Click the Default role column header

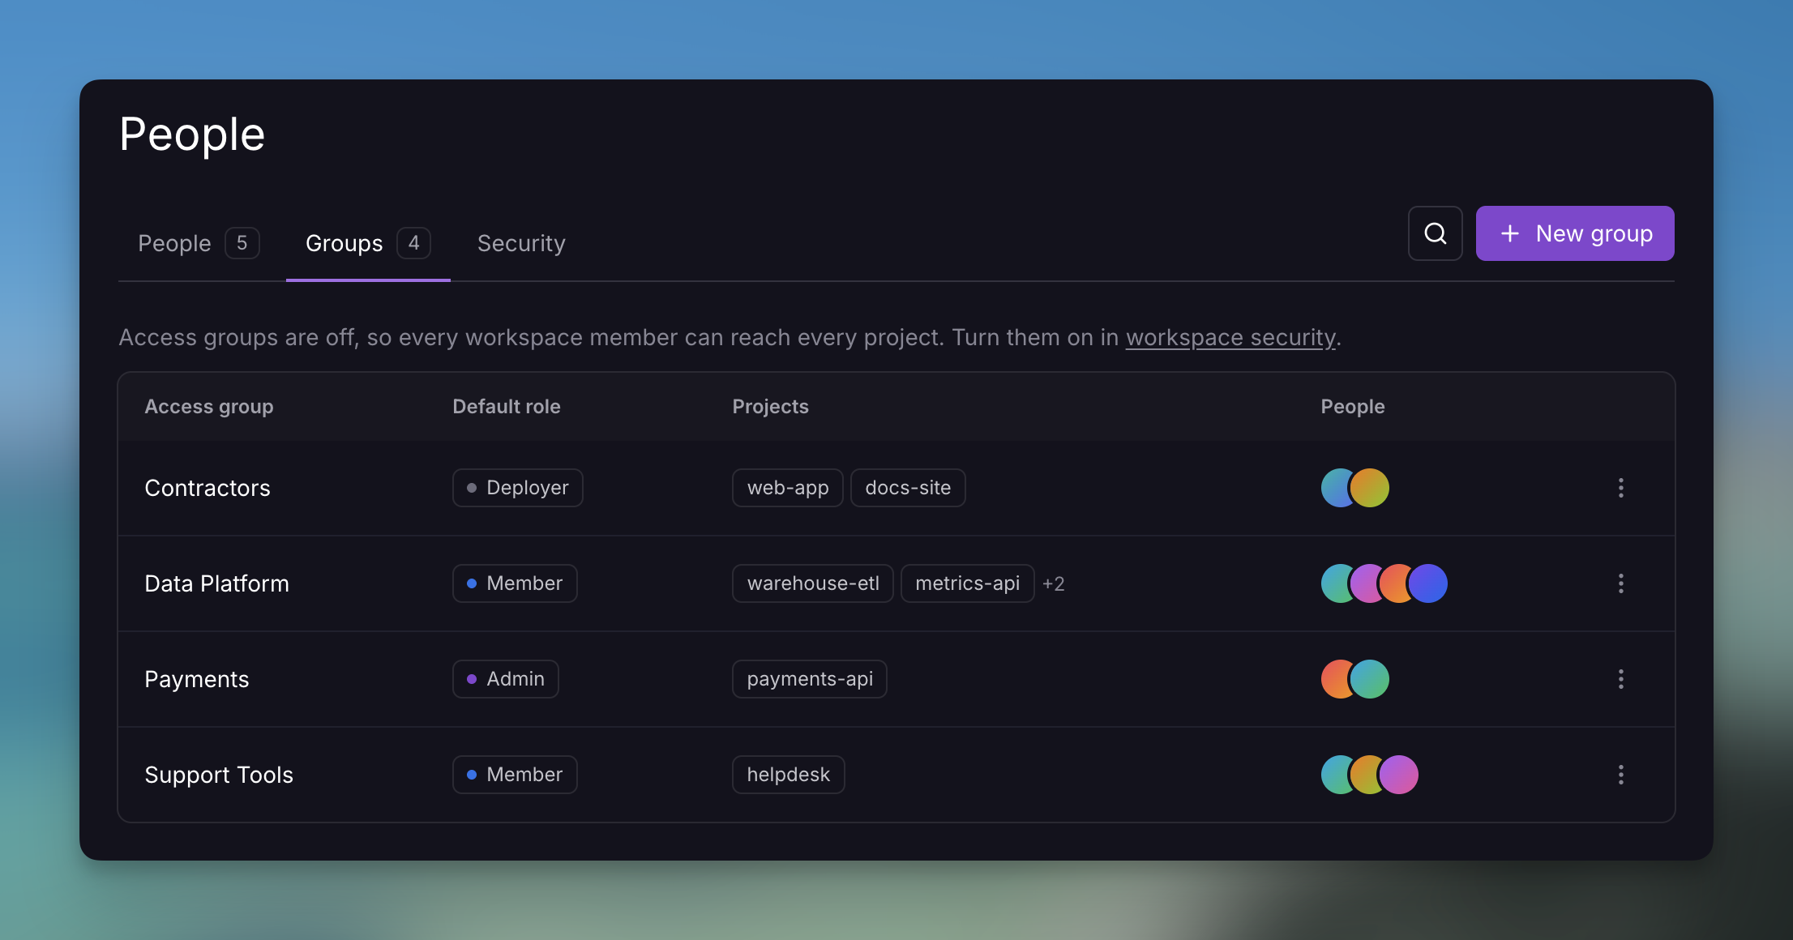[507, 407]
